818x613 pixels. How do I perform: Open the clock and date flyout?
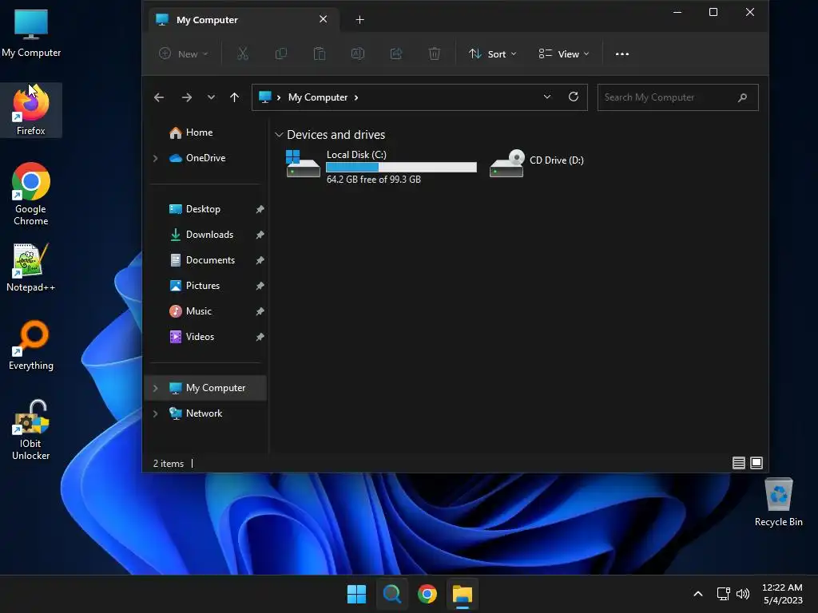tap(782, 594)
